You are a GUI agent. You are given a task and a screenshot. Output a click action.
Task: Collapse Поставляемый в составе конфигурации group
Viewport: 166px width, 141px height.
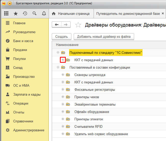[58, 67]
